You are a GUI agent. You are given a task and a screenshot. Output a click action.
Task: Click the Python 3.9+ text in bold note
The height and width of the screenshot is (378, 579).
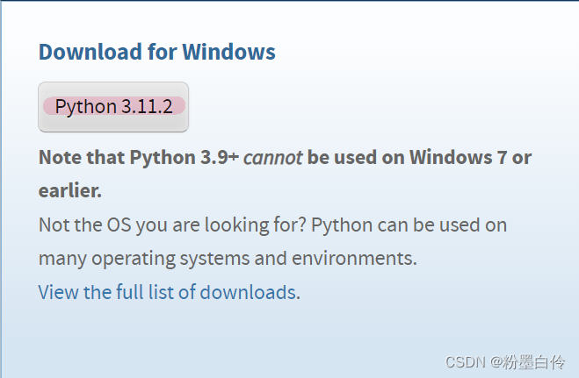184,157
